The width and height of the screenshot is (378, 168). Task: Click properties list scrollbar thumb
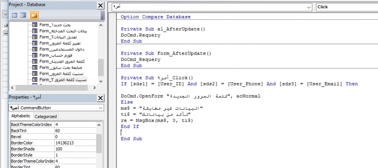click(99, 144)
